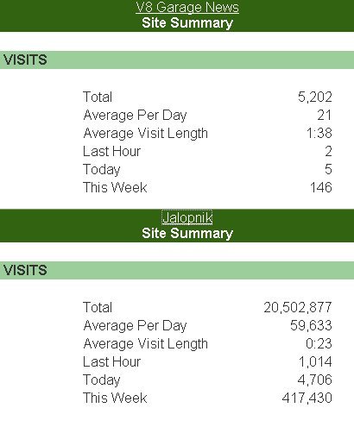
Task: Click Jalopnik total visits 20,502,877
Action: click(298, 307)
